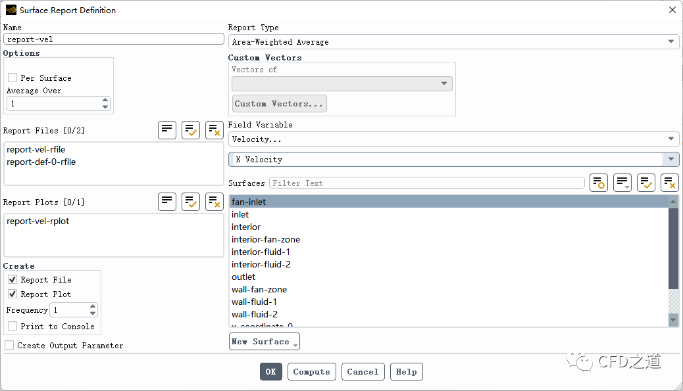Open the Report Type dropdown
Viewport: 683px width, 391px height.
(453, 41)
